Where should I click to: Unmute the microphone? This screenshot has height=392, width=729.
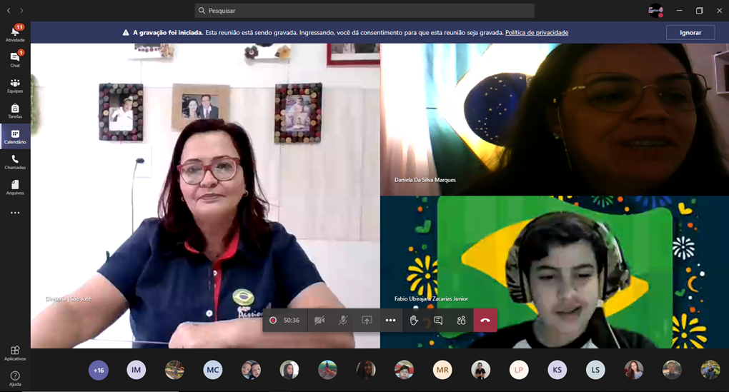pos(343,321)
